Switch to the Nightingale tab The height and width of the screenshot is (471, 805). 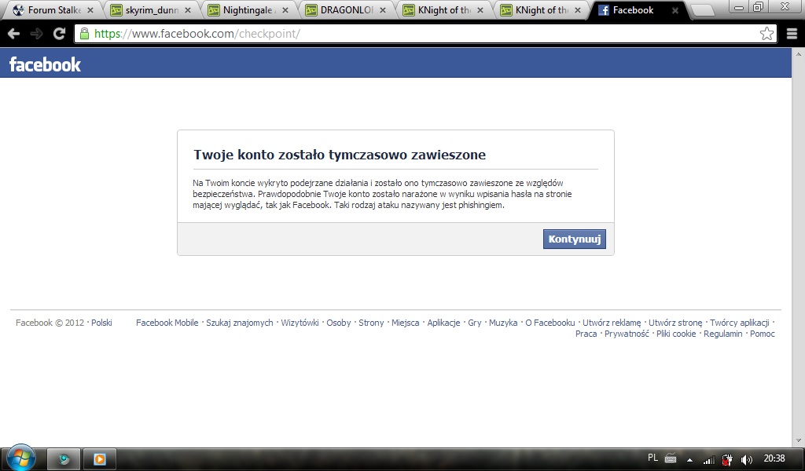click(248, 10)
